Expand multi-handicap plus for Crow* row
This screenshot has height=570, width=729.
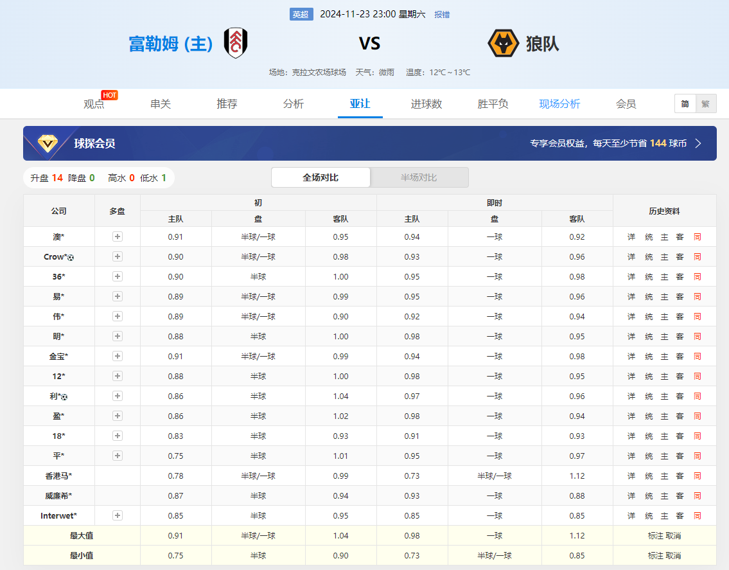[118, 256]
